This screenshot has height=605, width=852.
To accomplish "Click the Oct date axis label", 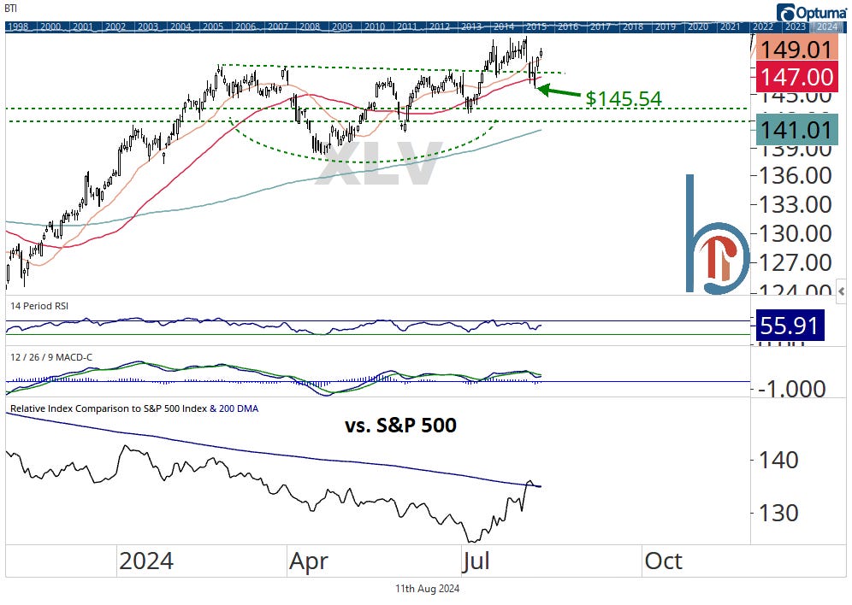I will [664, 561].
